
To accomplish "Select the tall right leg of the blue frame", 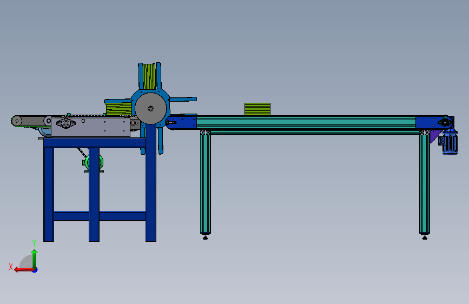I will pos(151,183).
